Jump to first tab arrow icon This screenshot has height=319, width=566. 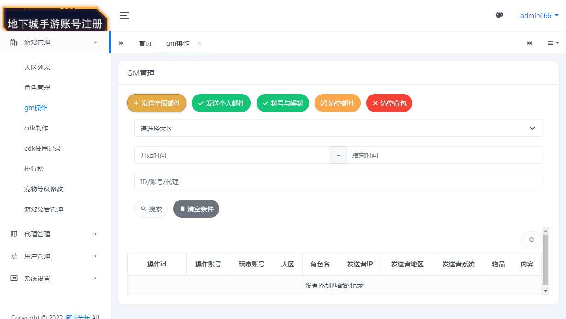(121, 43)
